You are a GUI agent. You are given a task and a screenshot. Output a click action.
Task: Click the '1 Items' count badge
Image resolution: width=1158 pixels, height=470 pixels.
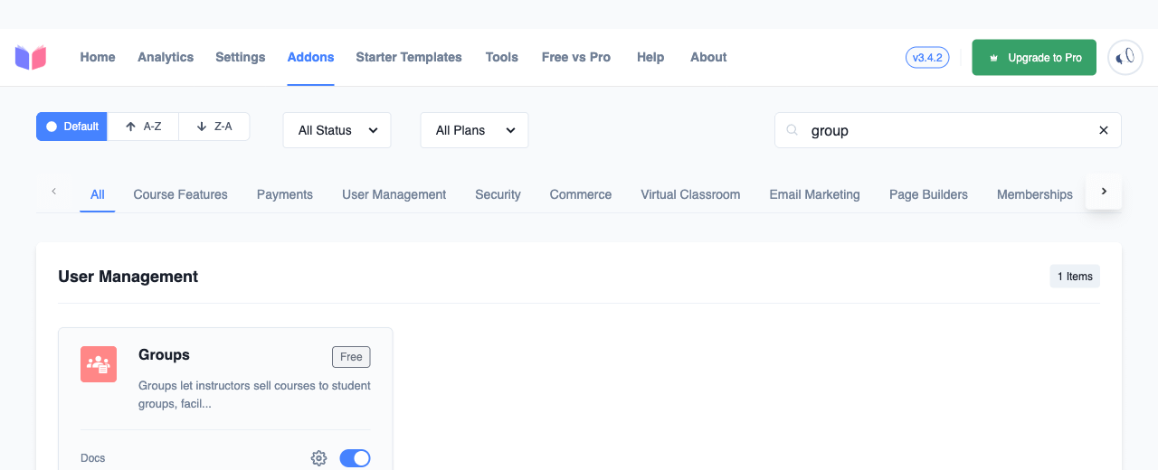tap(1075, 277)
